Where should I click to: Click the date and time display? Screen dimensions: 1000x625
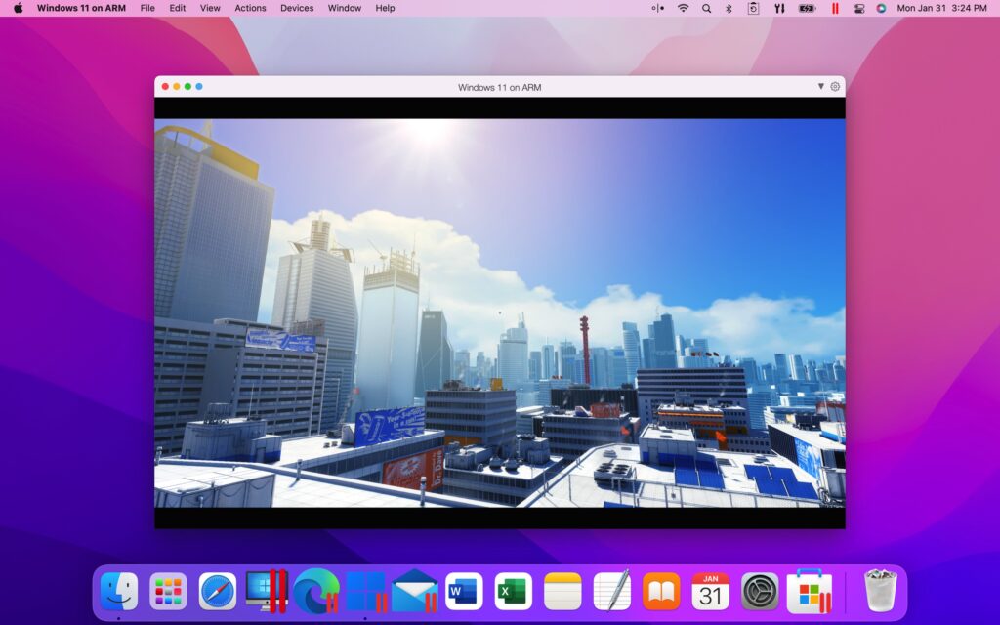(x=942, y=8)
